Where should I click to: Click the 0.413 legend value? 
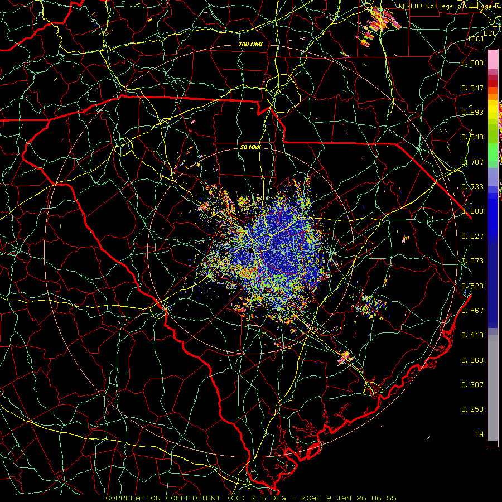(x=472, y=335)
